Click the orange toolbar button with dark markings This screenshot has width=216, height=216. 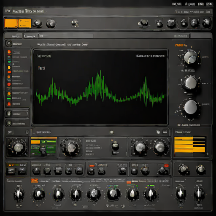(25, 23)
